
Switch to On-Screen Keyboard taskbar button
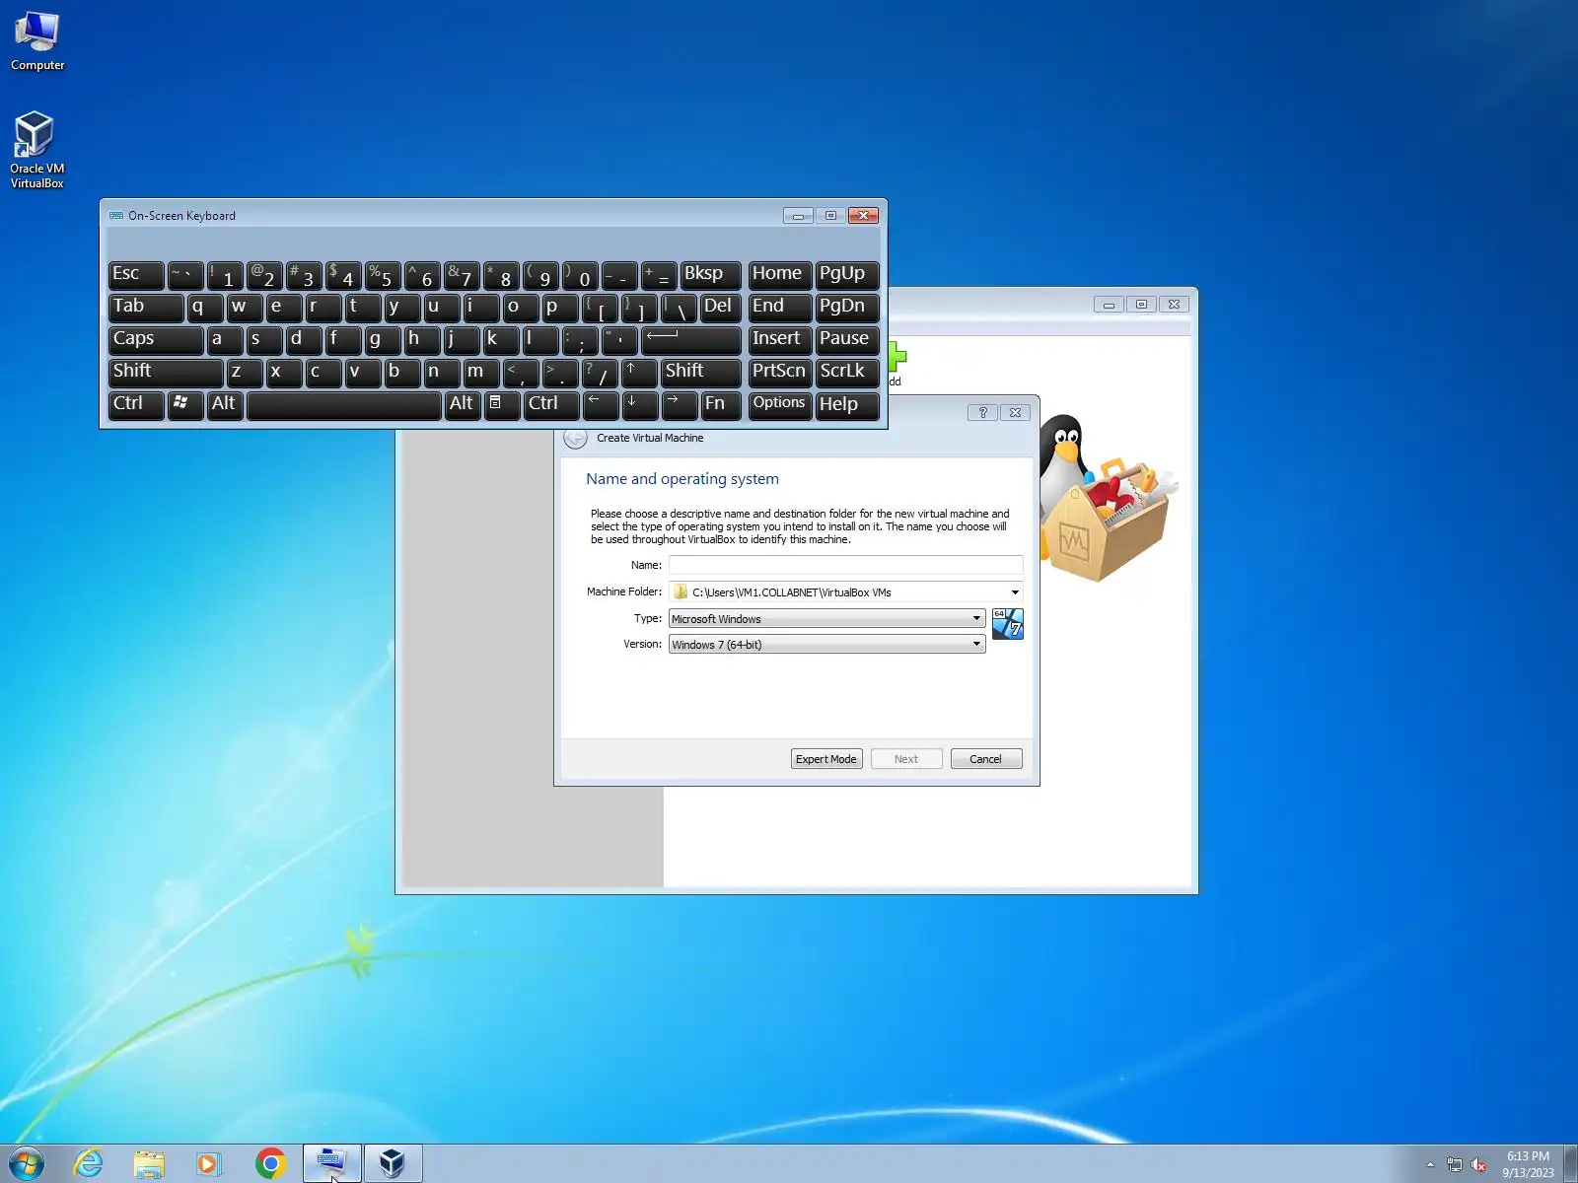point(331,1163)
